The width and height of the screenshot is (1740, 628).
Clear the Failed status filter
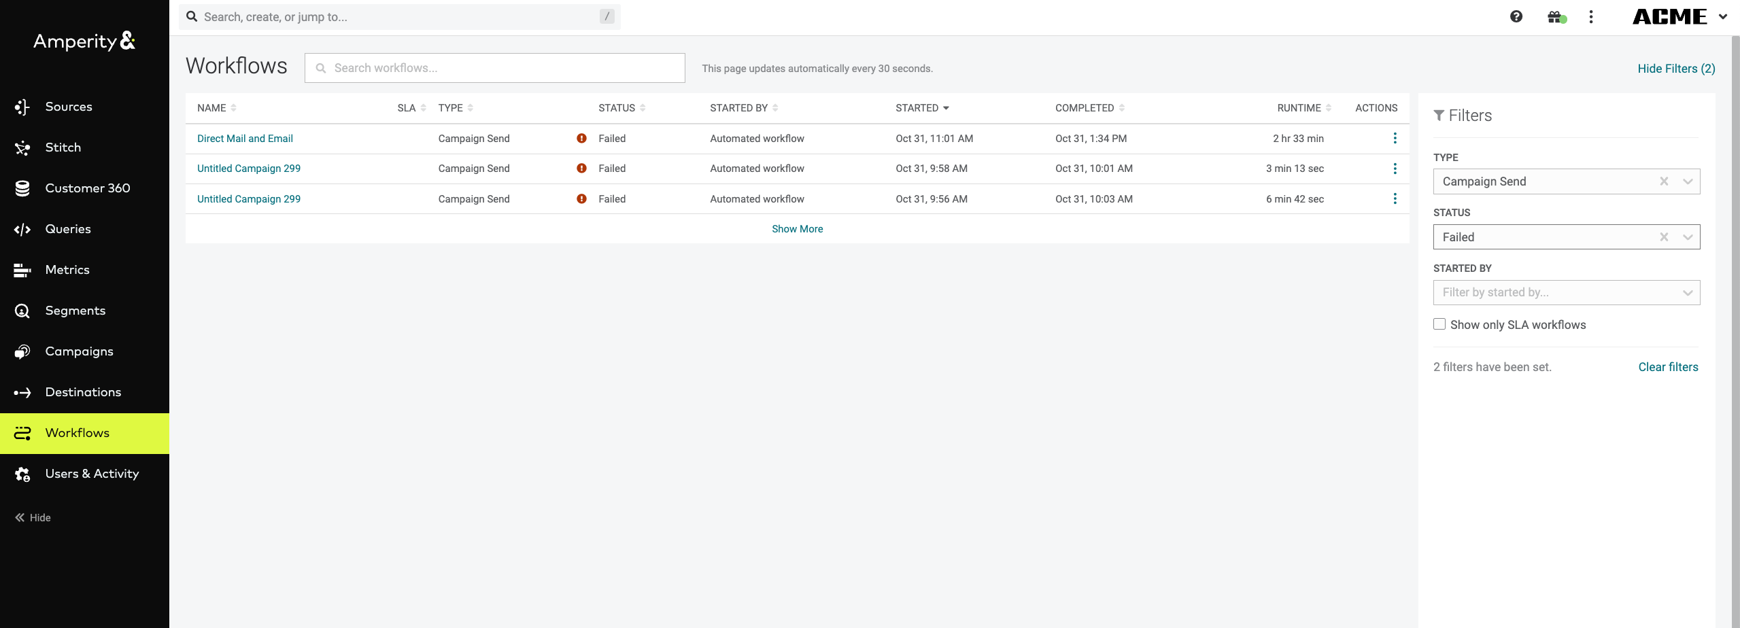pyautogui.click(x=1664, y=237)
